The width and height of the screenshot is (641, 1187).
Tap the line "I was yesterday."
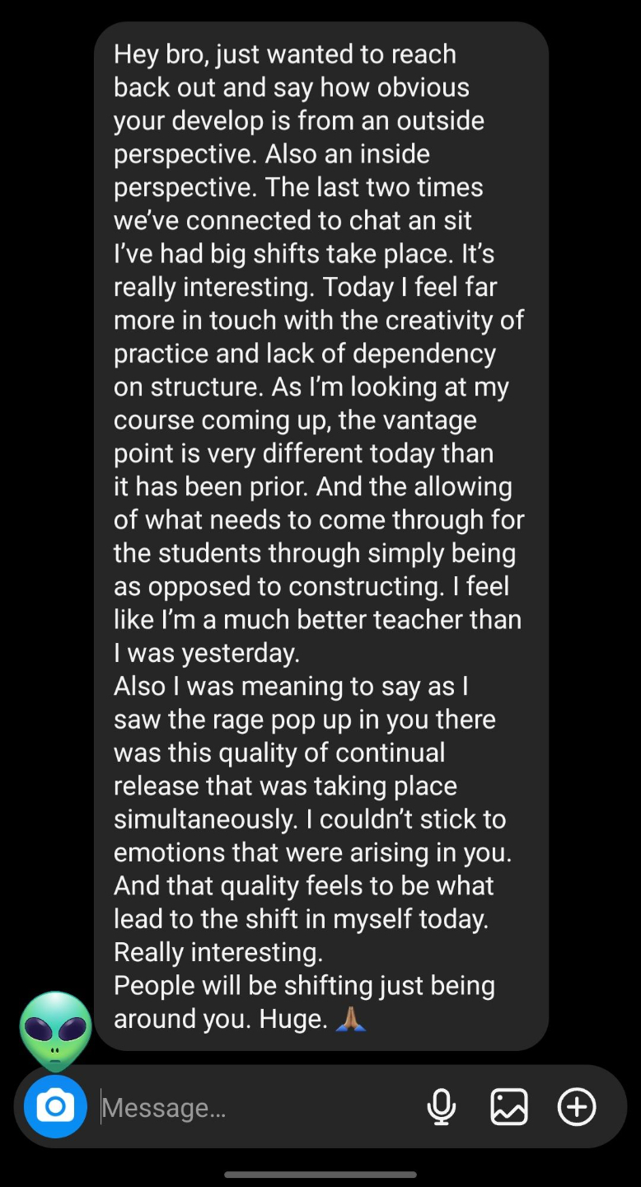(207, 653)
